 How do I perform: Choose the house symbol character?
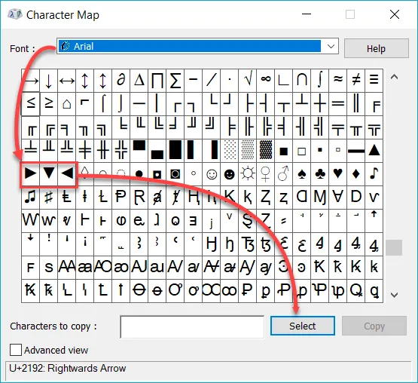tap(66, 104)
